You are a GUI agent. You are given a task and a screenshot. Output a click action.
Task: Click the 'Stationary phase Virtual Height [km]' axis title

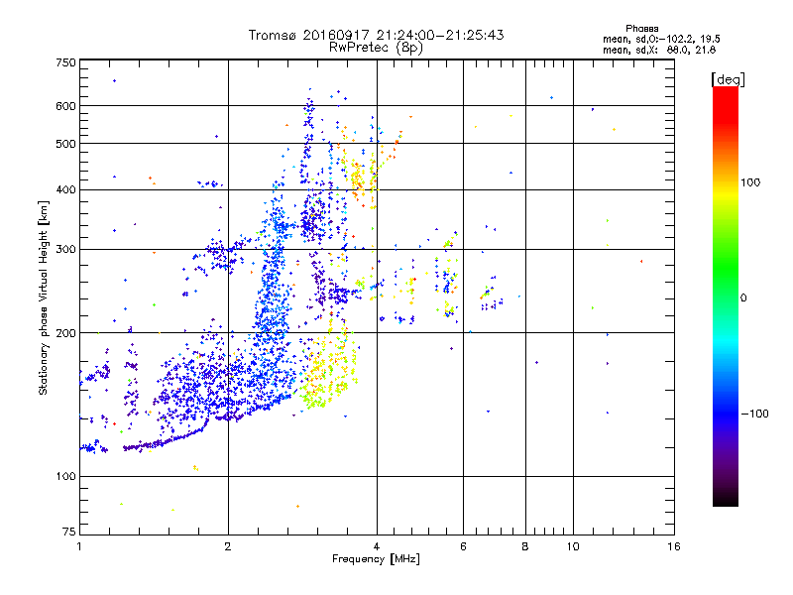(44, 297)
